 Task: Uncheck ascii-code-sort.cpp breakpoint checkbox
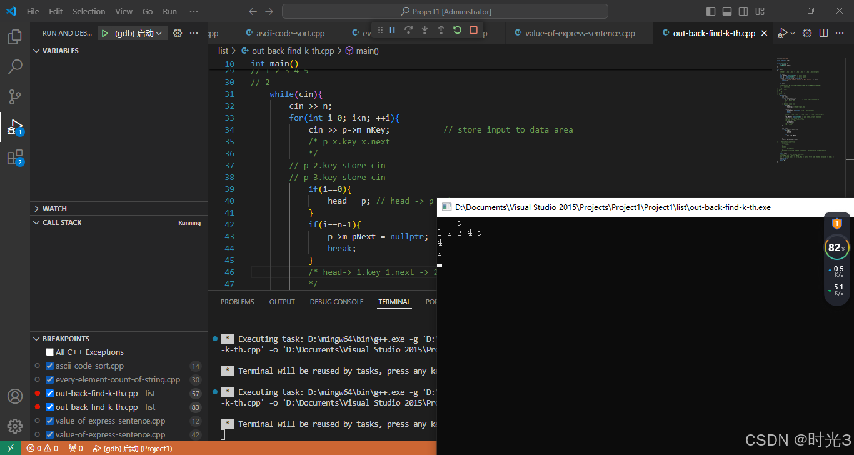coord(50,366)
